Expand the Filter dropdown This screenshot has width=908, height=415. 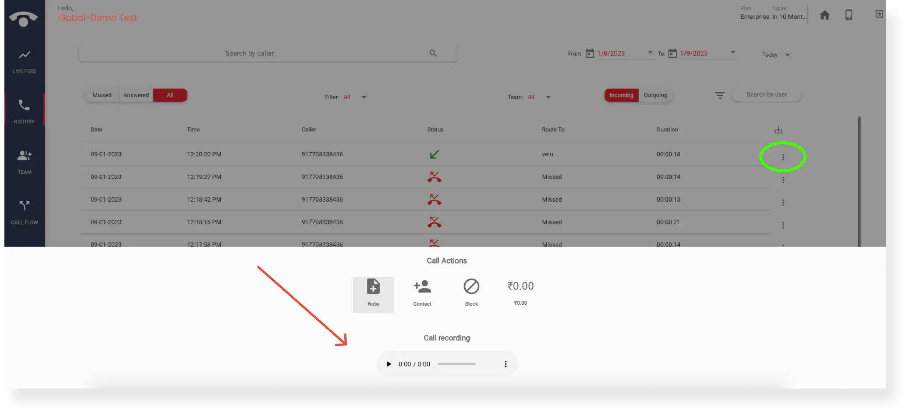pyautogui.click(x=363, y=97)
